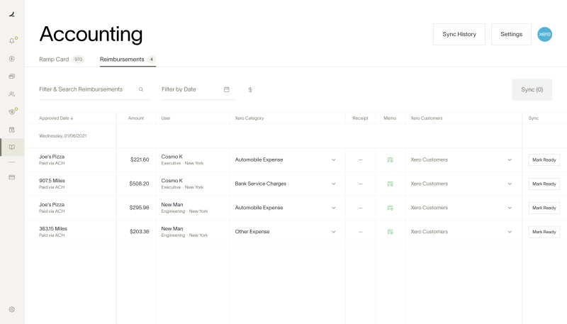Viewport: 567px width, 324px height.
Task: Click the Receipt column header
Action: pyautogui.click(x=360, y=118)
